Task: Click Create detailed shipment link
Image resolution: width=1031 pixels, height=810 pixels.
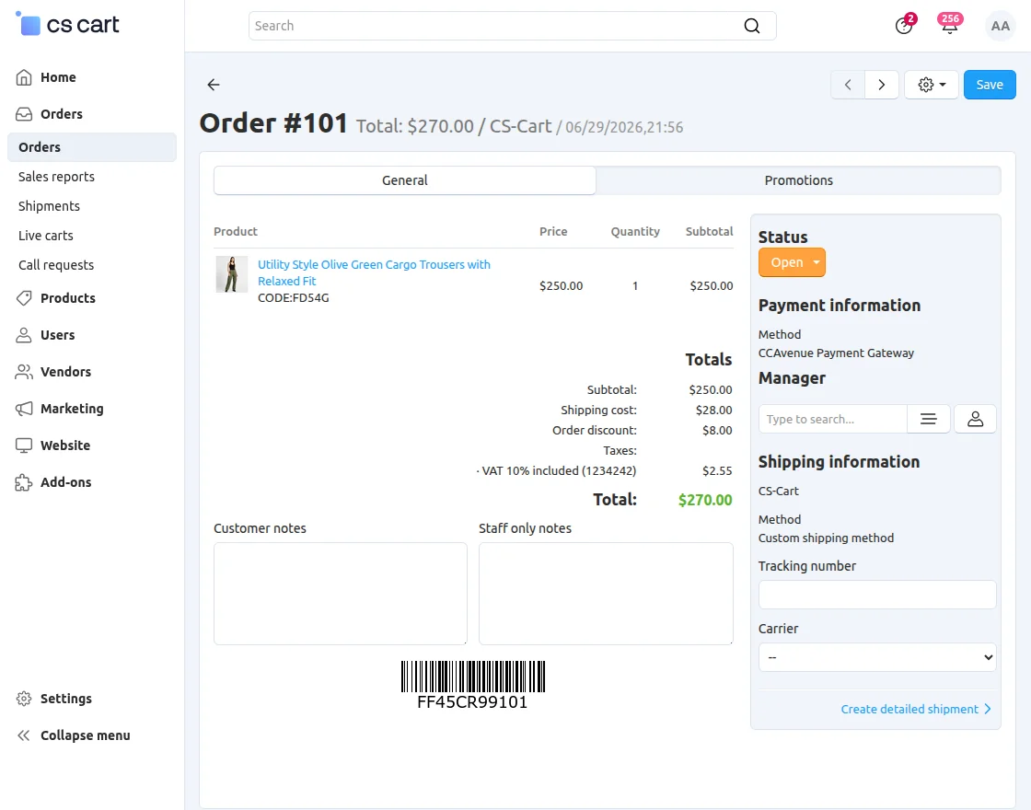Action: tap(916, 710)
